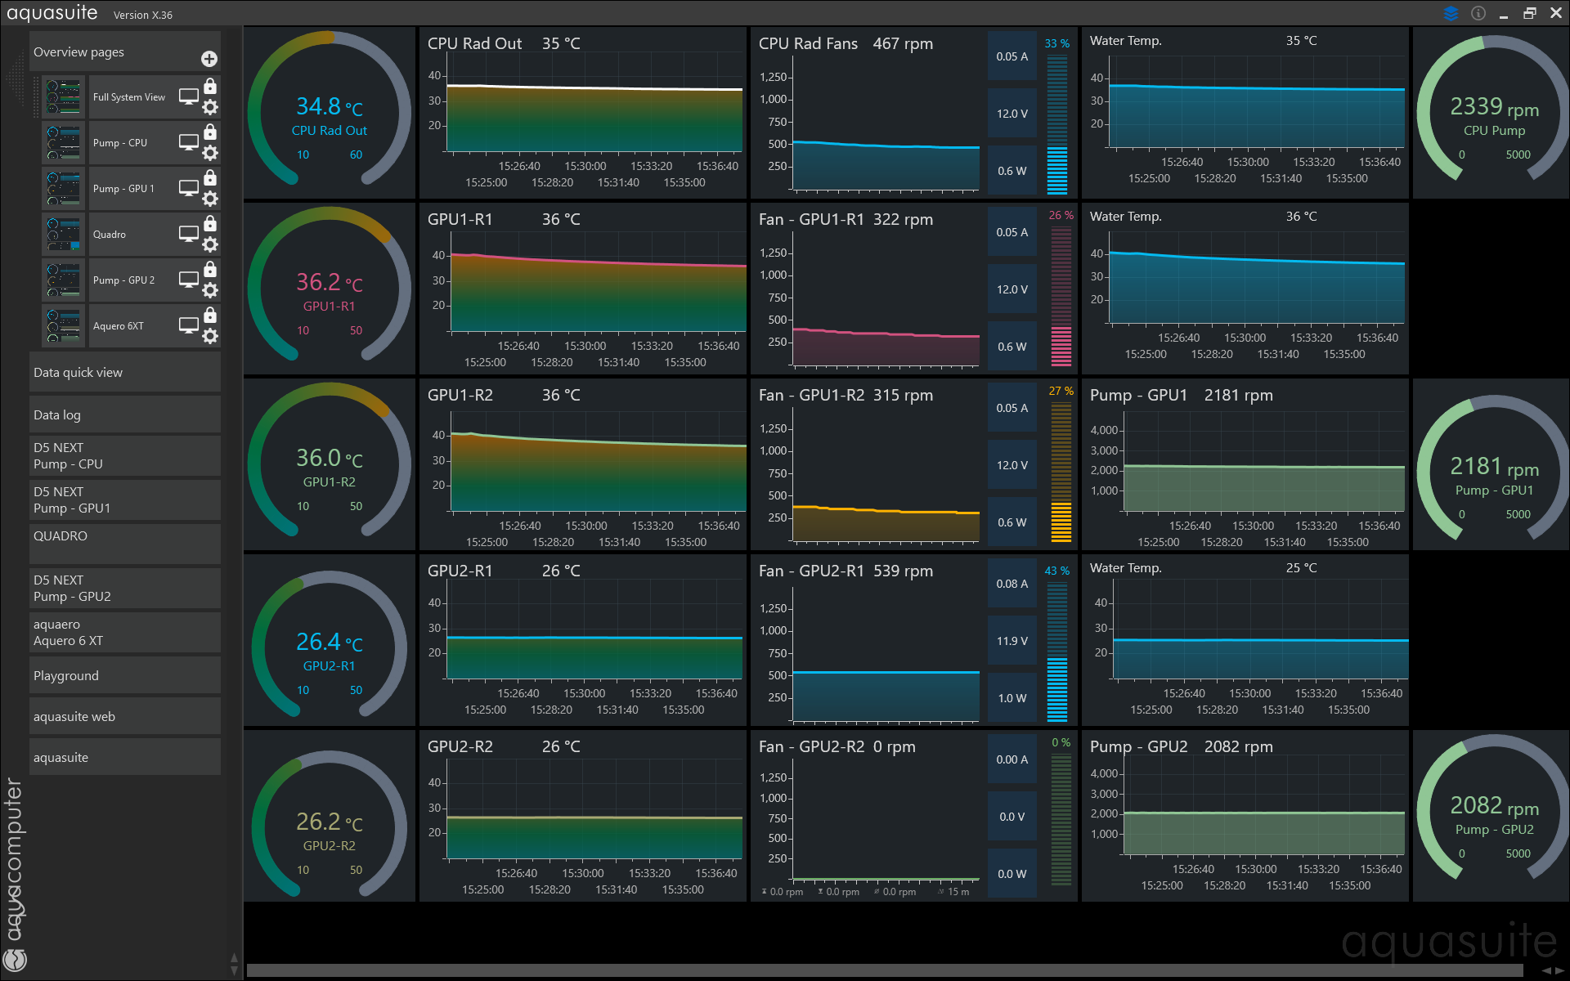Toggle the lock on Full System View page

click(x=210, y=87)
